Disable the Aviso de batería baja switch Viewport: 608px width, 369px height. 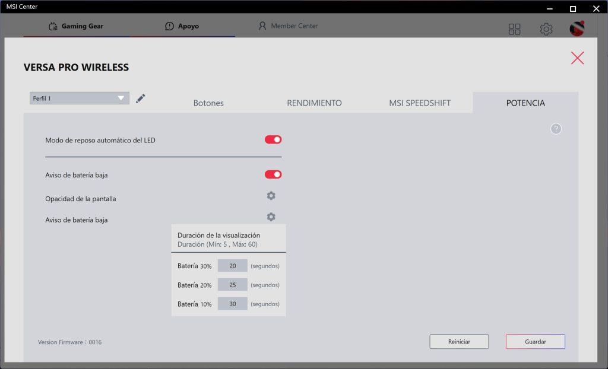point(273,174)
